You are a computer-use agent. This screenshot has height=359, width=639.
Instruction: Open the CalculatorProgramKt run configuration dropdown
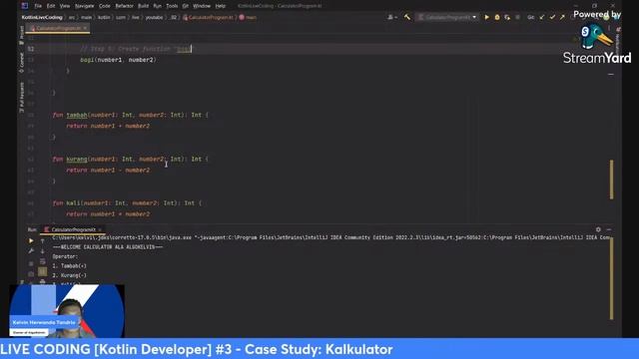[x=447, y=17]
